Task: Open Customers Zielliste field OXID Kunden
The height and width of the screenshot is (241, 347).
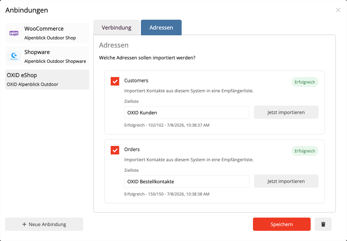Action: (x=186, y=113)
